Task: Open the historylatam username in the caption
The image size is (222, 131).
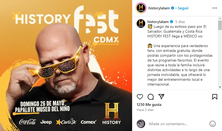Action: [158, 22]
